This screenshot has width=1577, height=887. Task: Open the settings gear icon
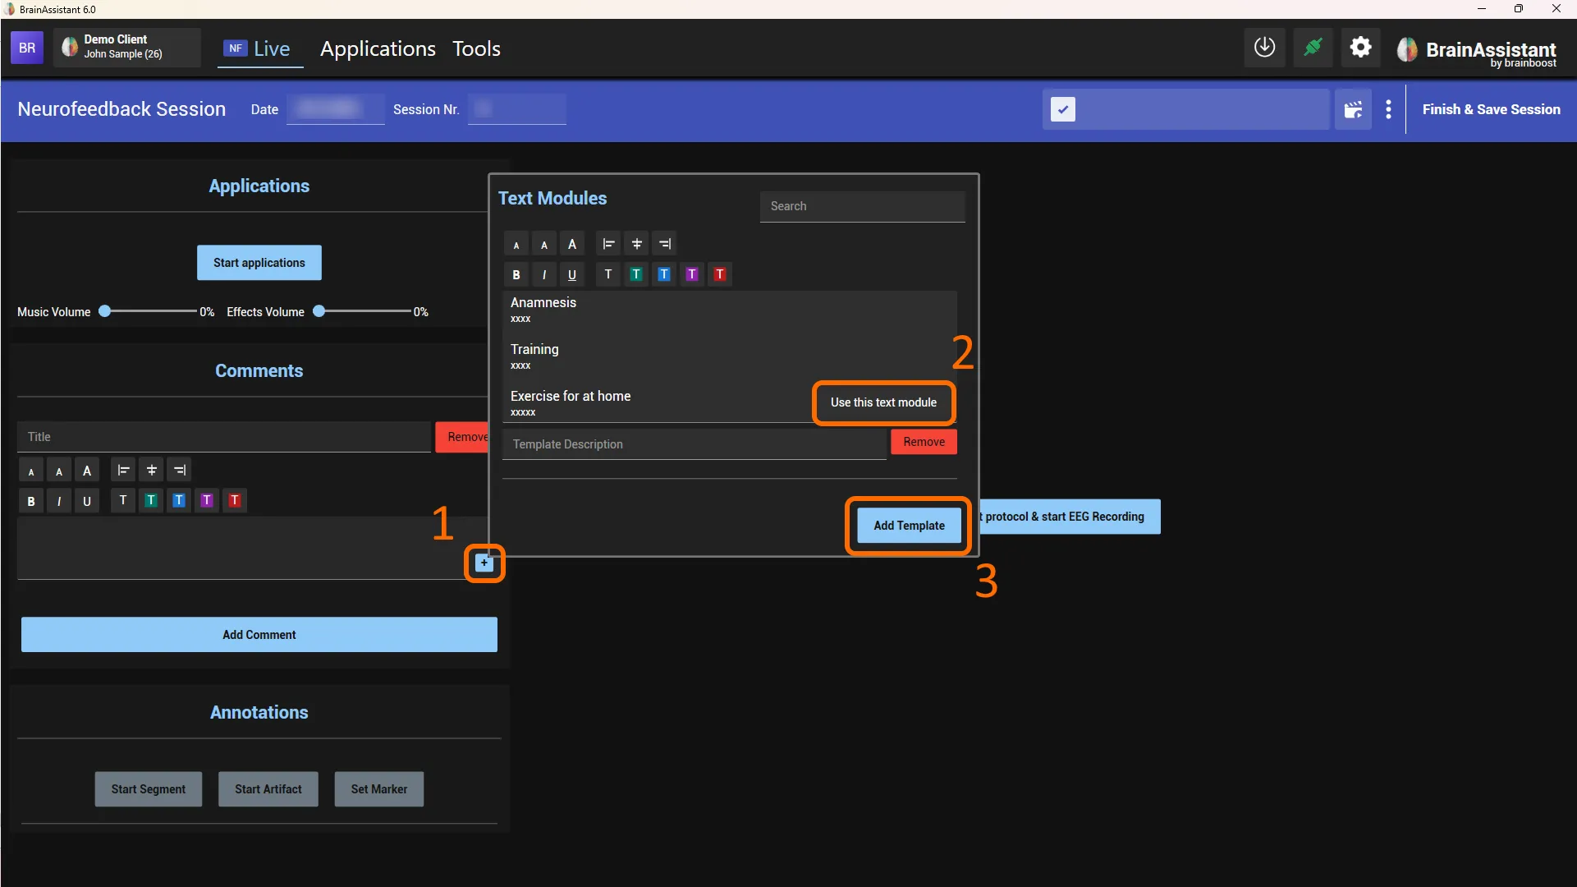(1360, 48)
